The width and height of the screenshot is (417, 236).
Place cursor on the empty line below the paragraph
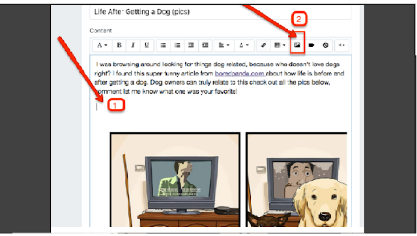pos(220,107)
